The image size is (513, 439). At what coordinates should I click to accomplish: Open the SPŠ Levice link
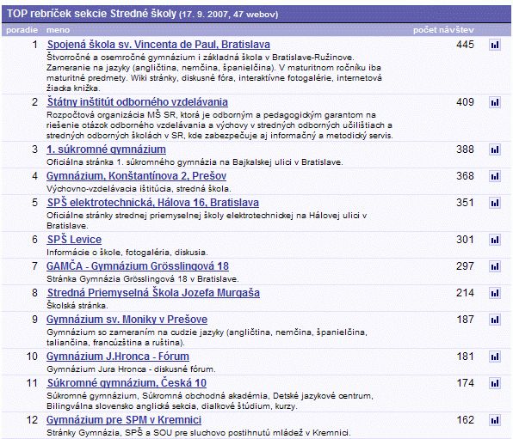click(x=74, y=240)
